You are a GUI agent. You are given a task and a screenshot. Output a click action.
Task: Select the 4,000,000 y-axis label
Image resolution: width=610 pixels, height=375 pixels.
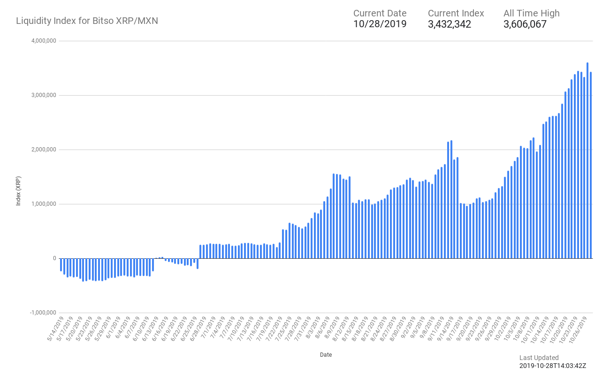click(43, 41)
